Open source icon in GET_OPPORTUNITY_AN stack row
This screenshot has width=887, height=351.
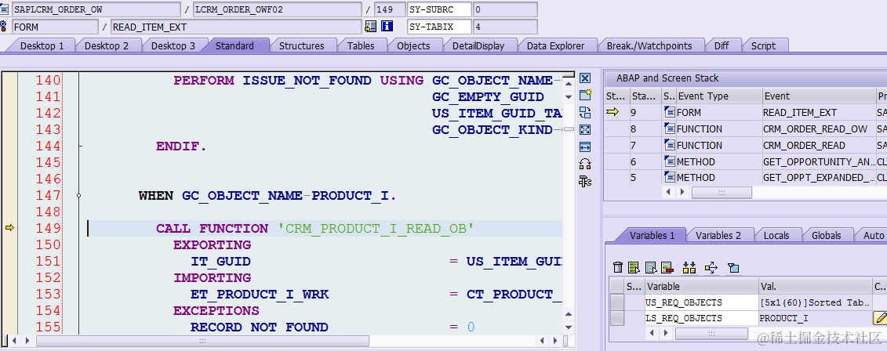669,161
